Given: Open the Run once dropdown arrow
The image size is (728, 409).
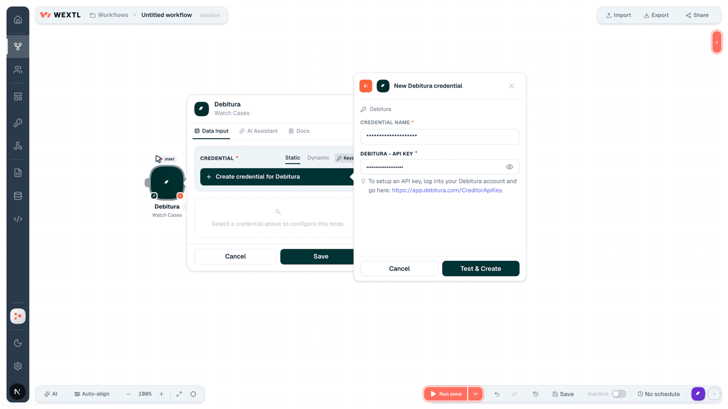Looking at the screenshot, I should pyautogui.click(x=475, y=394).
